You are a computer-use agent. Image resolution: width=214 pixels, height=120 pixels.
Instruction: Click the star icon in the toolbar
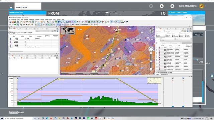(x=89, y=22)
